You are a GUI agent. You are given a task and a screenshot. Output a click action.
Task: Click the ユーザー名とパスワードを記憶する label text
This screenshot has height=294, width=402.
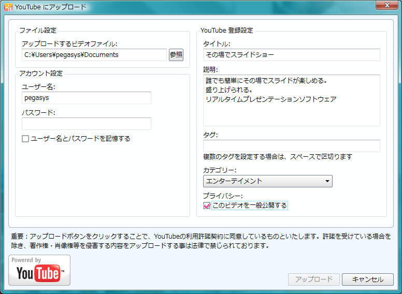point(80,139)
